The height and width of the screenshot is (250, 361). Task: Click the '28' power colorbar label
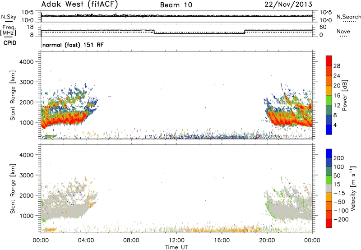coord(337,66)
